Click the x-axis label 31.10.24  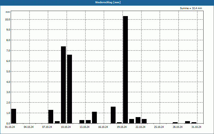(x=196, y=127)
